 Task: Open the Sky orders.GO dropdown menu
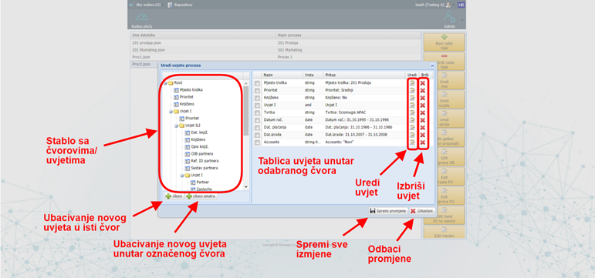tap(164, 5)
